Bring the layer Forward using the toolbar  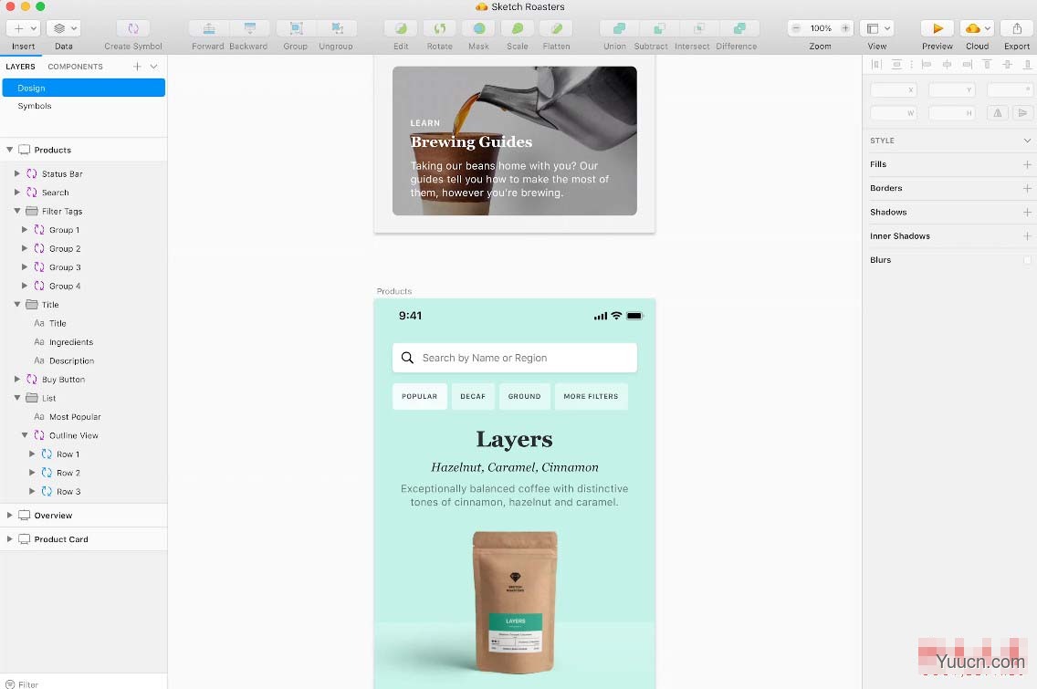[x=208, y=29]
